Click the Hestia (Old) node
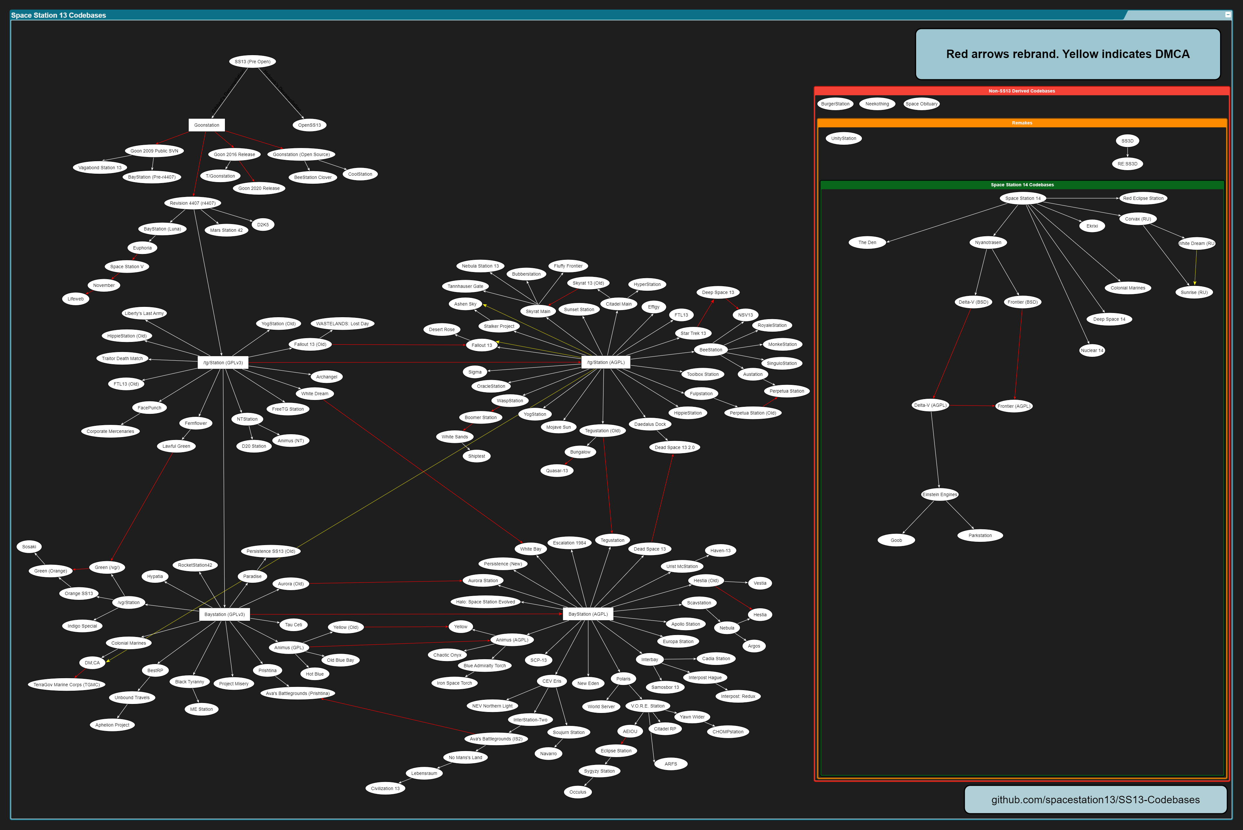Viewport: 1243px width, 830px height. (x=706, y=581)
